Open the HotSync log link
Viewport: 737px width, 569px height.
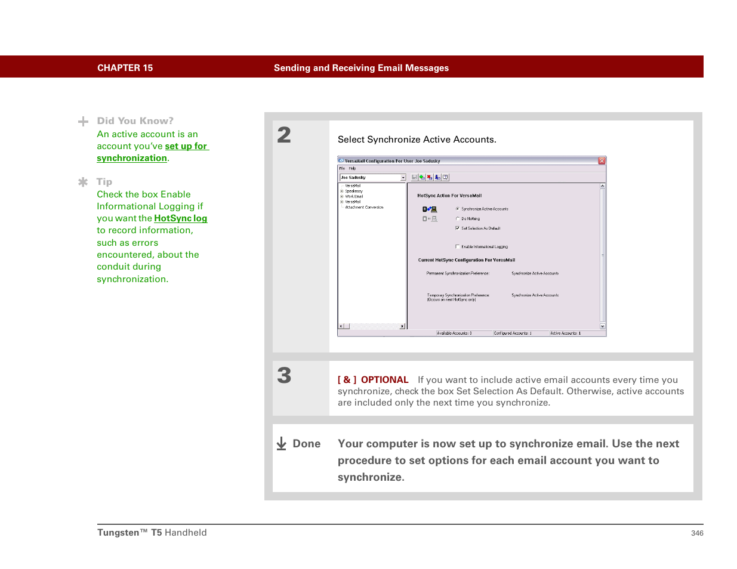pyautogui.click(x=180, y=218)
